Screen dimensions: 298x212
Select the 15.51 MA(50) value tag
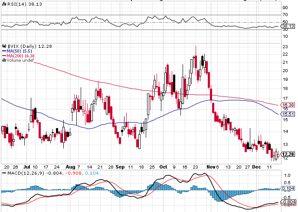[288, 114]
